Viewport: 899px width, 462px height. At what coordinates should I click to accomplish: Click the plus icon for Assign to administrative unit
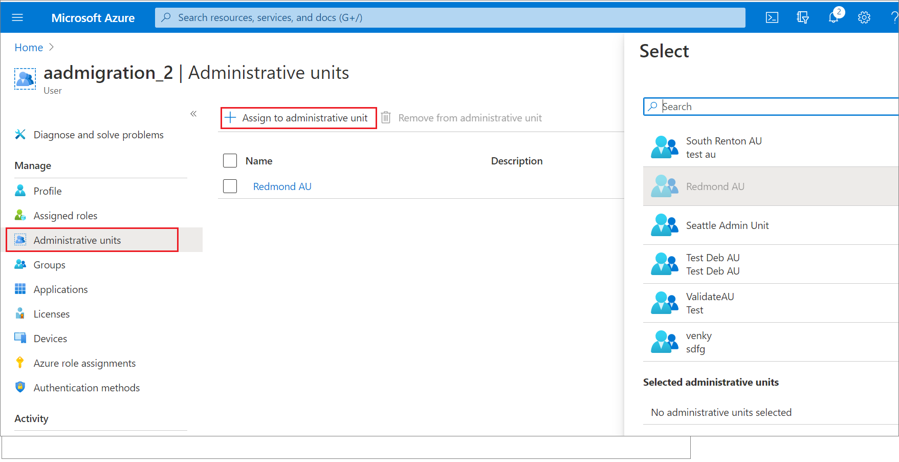(231, 118)
